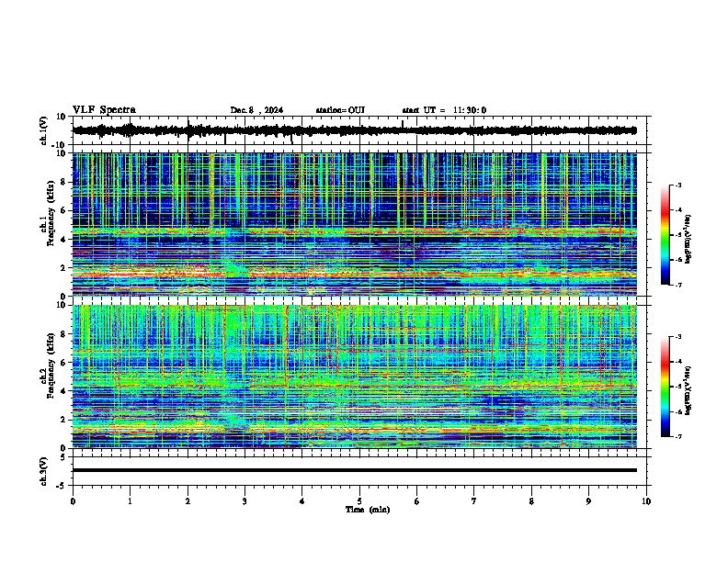
Task: Click the ch.1 spectrogram color scale bar
Action: [665, 235]
